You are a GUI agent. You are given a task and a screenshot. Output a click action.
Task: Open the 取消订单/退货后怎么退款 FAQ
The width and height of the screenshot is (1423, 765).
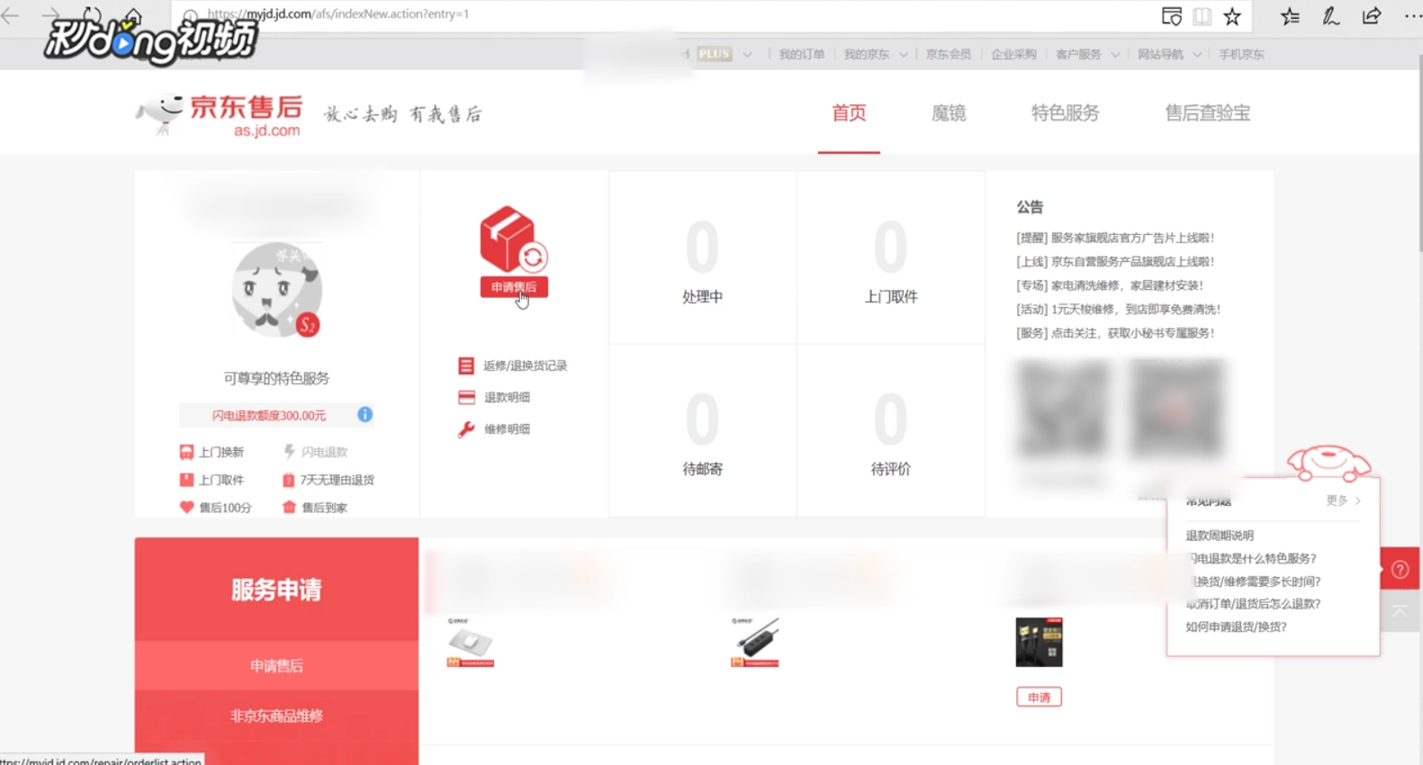tap(1253, 604)
